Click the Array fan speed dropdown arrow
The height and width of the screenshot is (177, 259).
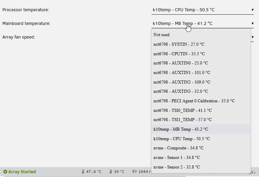253,37
